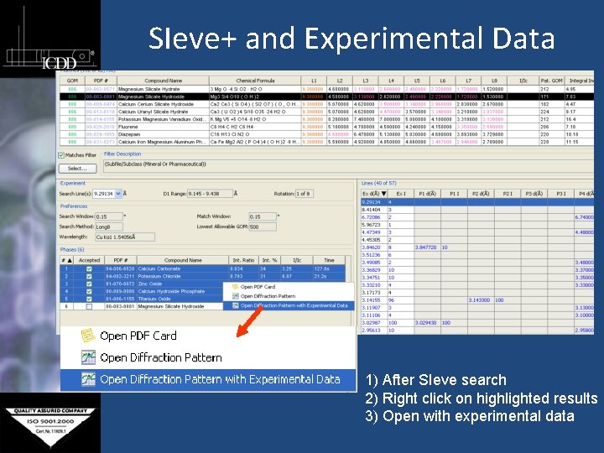This screenshot has height=453, width=604.
Task: Click the Int. Ratio header in Phases table
Action: [243, 260]
